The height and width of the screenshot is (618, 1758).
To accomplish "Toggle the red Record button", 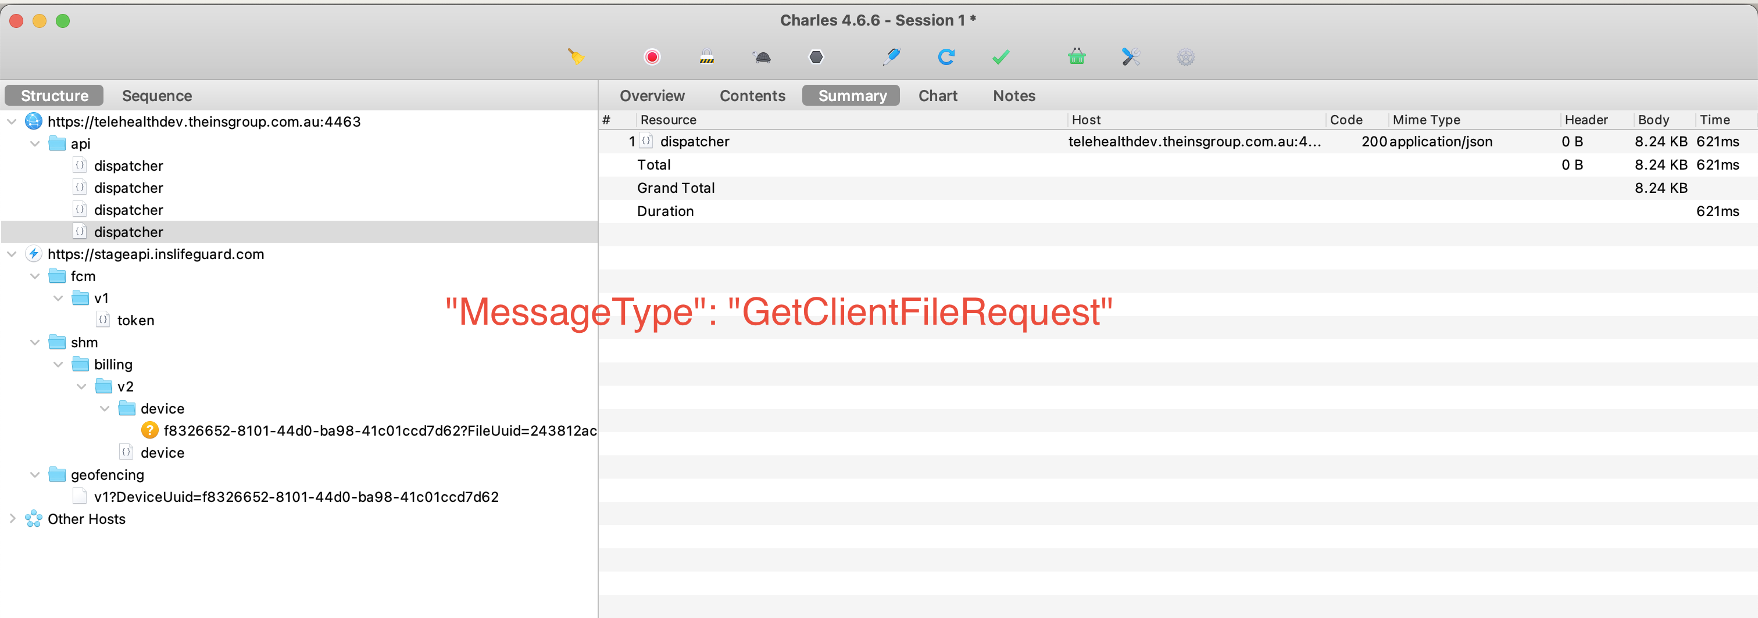I will click(x=652, y=56).
